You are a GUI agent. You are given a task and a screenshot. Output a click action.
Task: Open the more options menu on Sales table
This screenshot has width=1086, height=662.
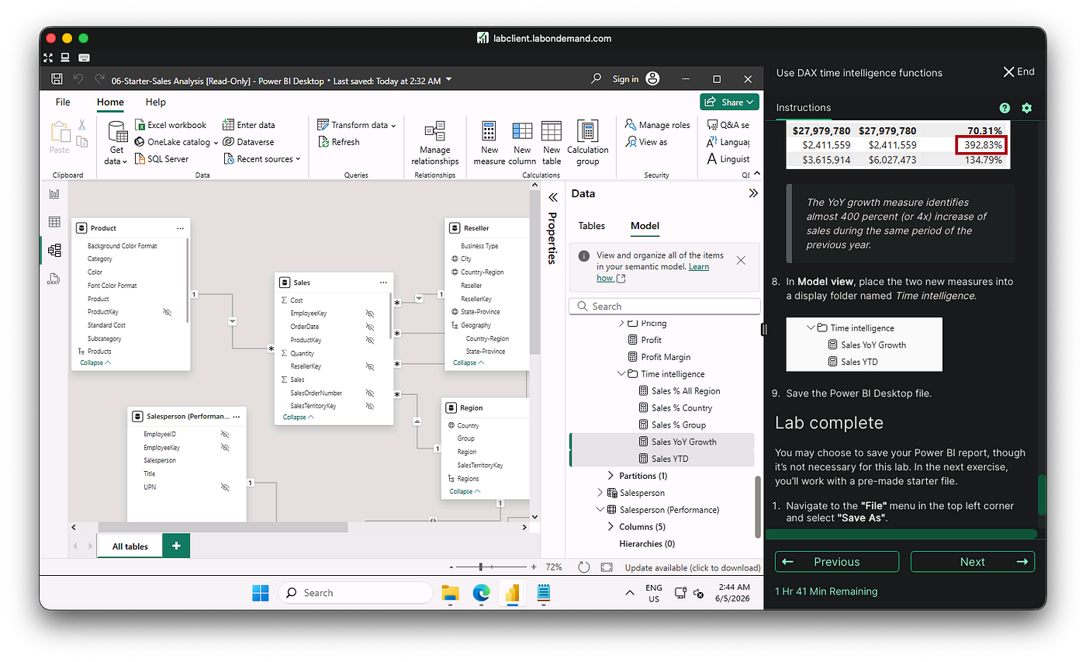tap(383, 282)
